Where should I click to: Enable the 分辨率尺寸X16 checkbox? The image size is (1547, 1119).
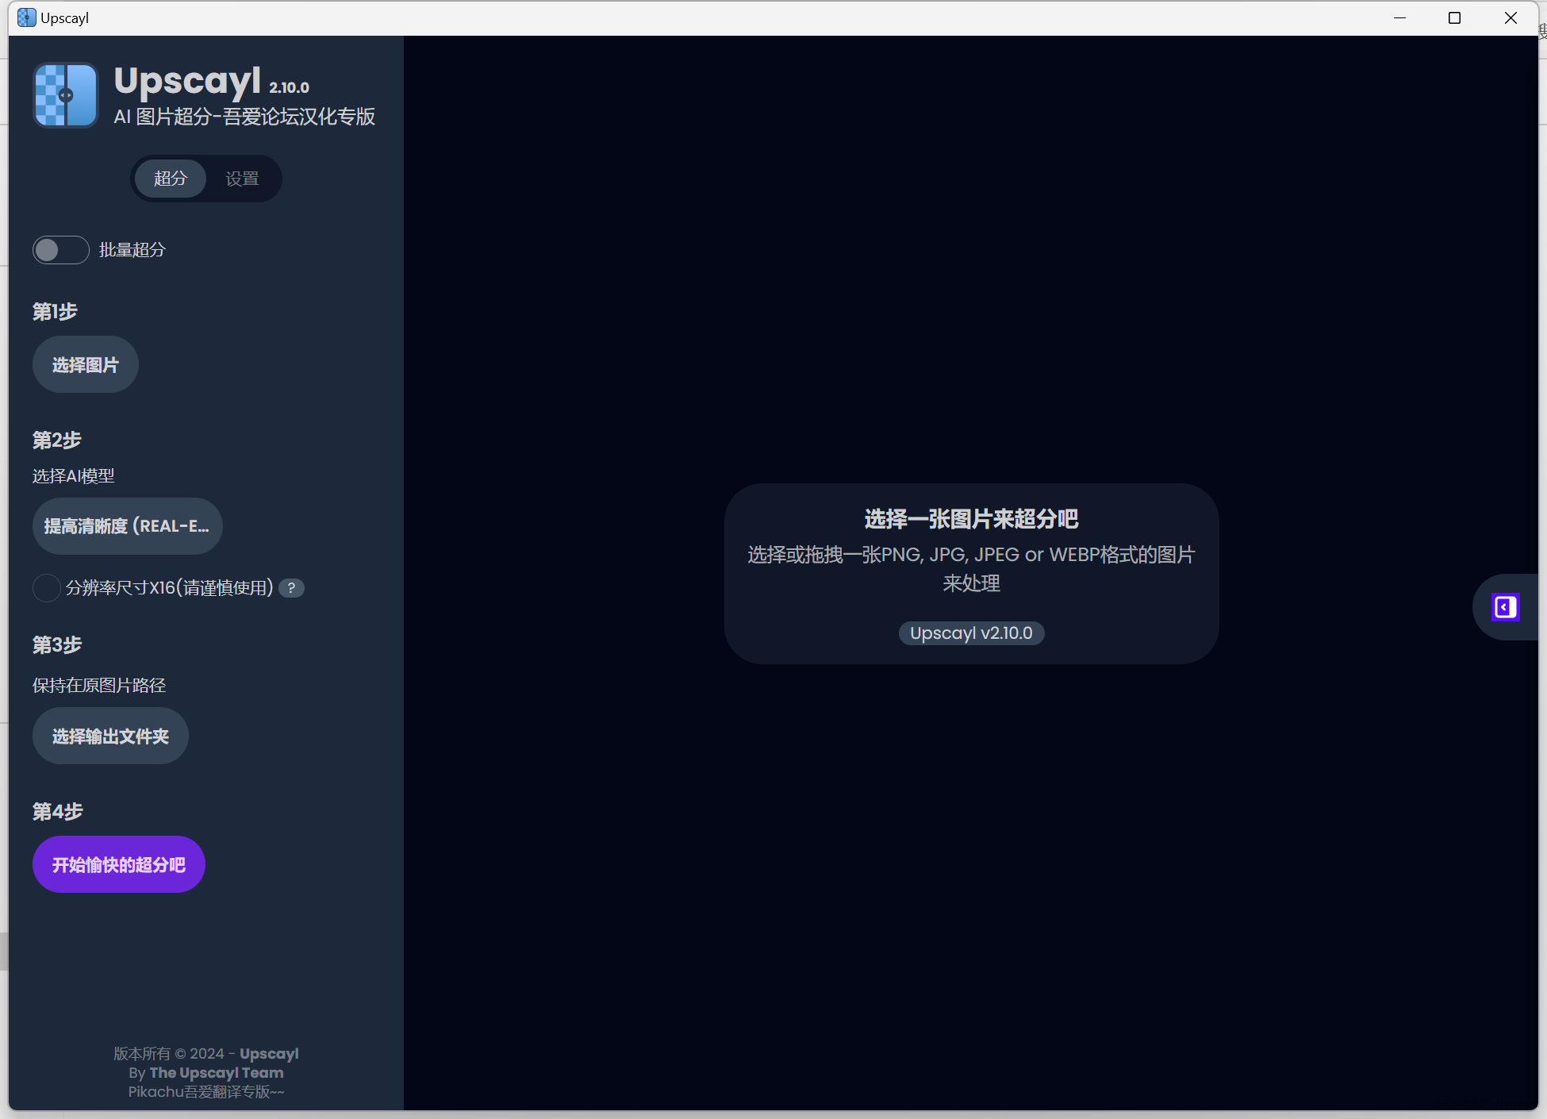click(x=47, y=588)
